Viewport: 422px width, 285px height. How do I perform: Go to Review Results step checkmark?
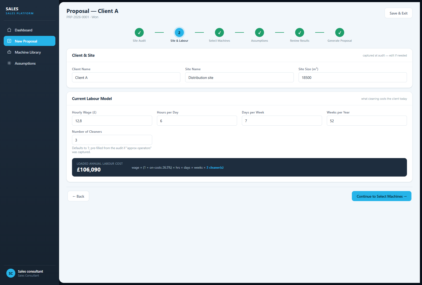(x=300, y=32)
